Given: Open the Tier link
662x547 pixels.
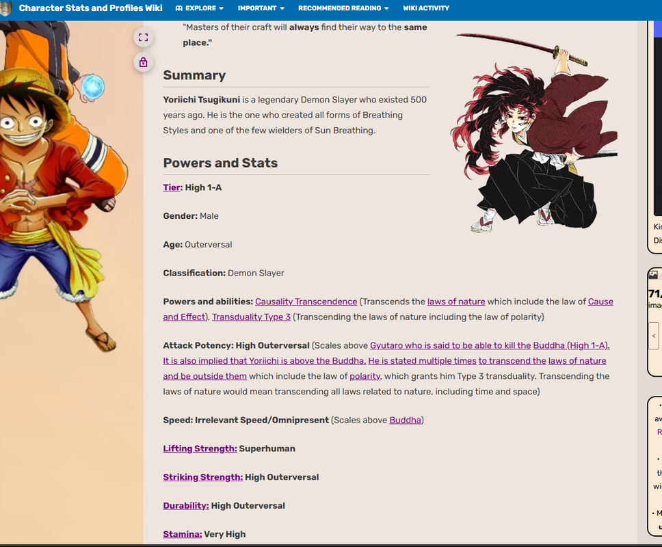Looking at the screenshot, I should point(172,187).
